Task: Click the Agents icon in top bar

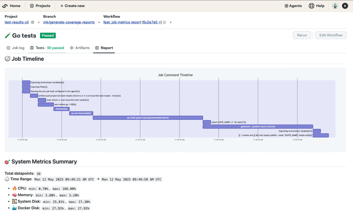Action: click(x=286, y=6)
